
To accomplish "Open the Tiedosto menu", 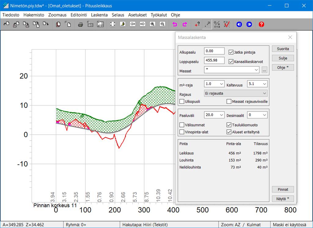I will (11, 15).
